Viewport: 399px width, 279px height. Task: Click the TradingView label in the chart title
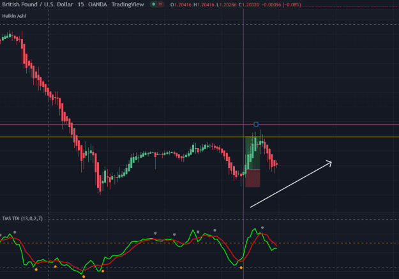[x=128, y=4]
